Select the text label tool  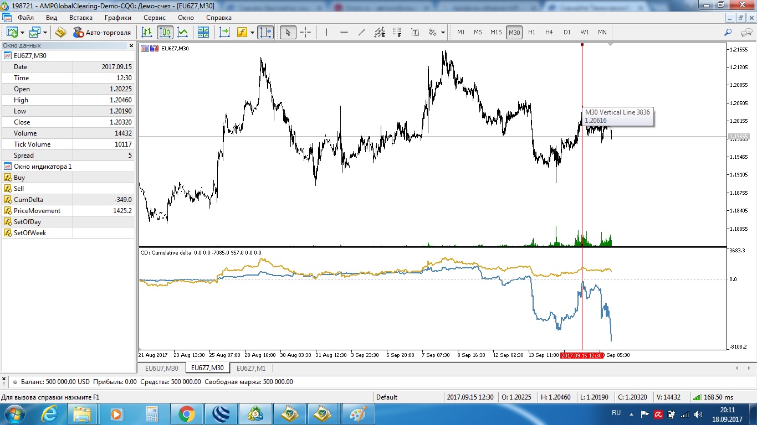pyautogui.click(x=415, y=32)
